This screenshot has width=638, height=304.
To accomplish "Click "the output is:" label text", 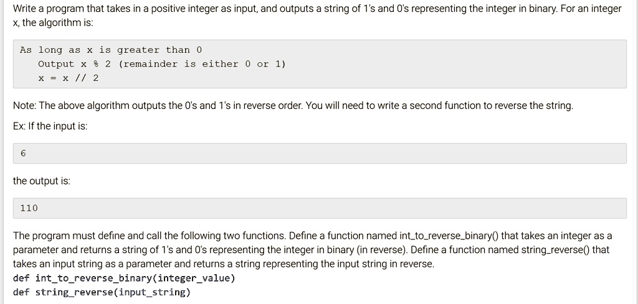I will 42,181.
